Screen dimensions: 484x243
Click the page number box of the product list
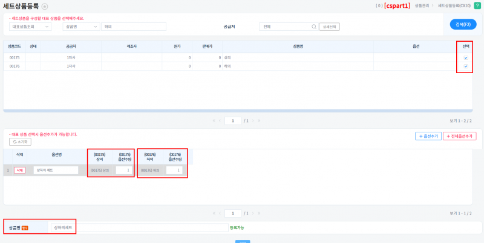(x=233, y=121)
